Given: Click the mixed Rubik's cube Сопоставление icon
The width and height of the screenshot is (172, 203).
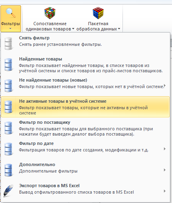Looking at the screenshot, I should tap(50, 13).
